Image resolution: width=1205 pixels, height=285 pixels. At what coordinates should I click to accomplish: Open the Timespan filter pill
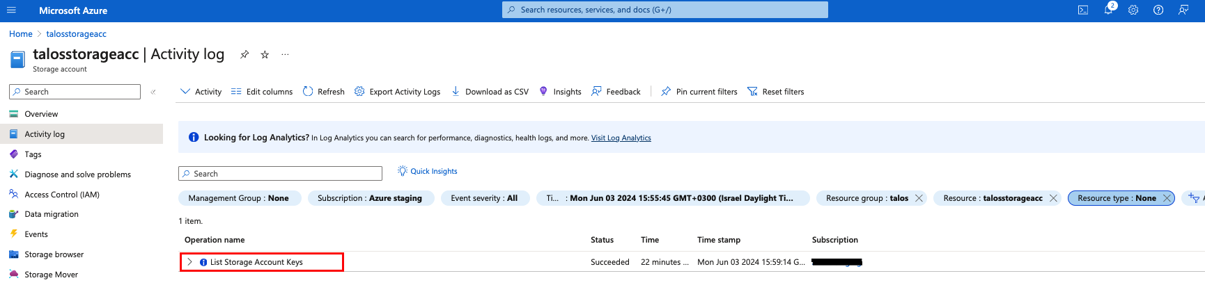click(673, 198)
